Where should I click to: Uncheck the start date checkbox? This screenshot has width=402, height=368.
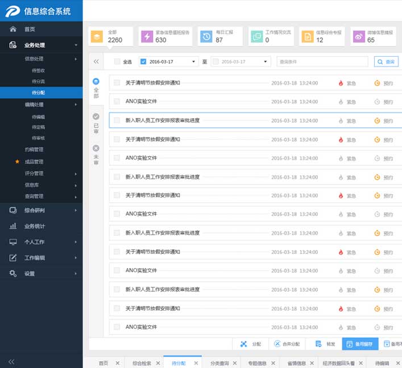143,61
